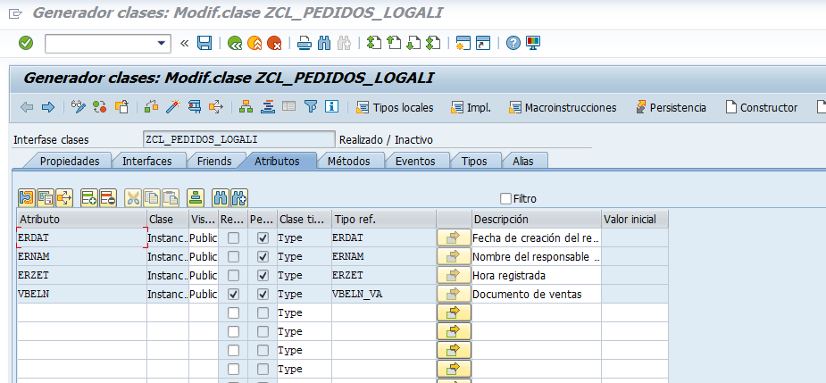This screenshot has width=826, height=383.
Task: Click the ZCL_PEDIDOS_LOGALI class name field
Action: [x=238, y=139]
